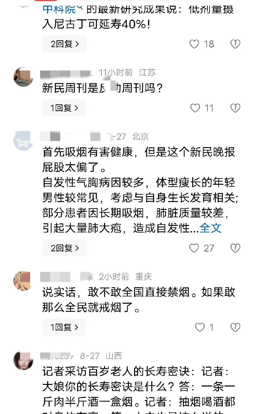This screenshot has width=256, height=414.
Task: Open 全文 to read the full comment
Action: (x=211, y=228)
